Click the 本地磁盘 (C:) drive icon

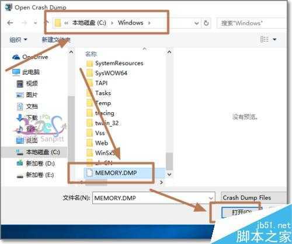pos(20,152)
